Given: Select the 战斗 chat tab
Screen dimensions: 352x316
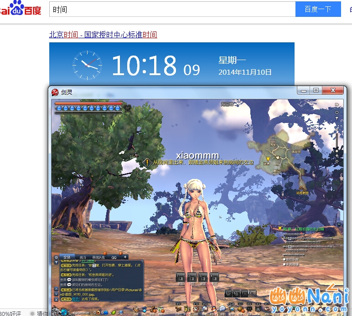Looking at the screenshot, I should pyautogui.click(x=83, y=258).
